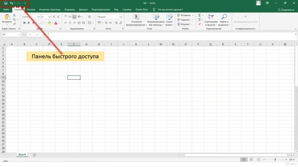
Task: Click the Cell Styles (Стили ячеек) button
Action: coord(169,20)
